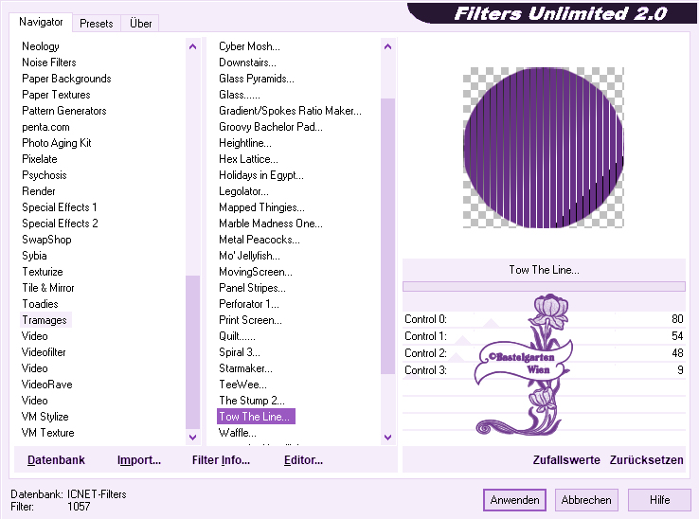Switch to the Navigator tab

click(41, 22)
